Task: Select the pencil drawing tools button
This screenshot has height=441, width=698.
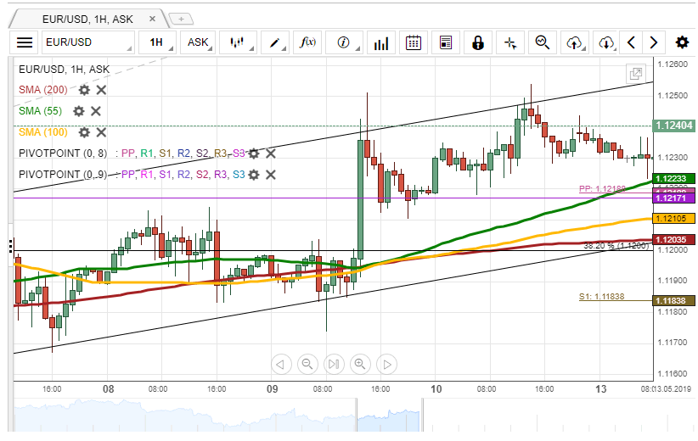Action: pyautogui.click(x=275, y=42)
